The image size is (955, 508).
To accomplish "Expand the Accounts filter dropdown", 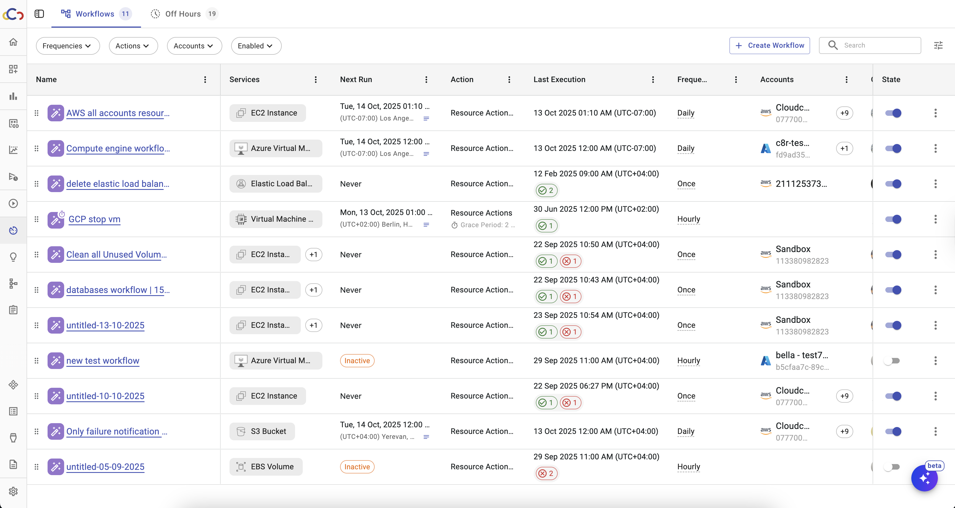I will pyautogui.click(x=194, y=46).
